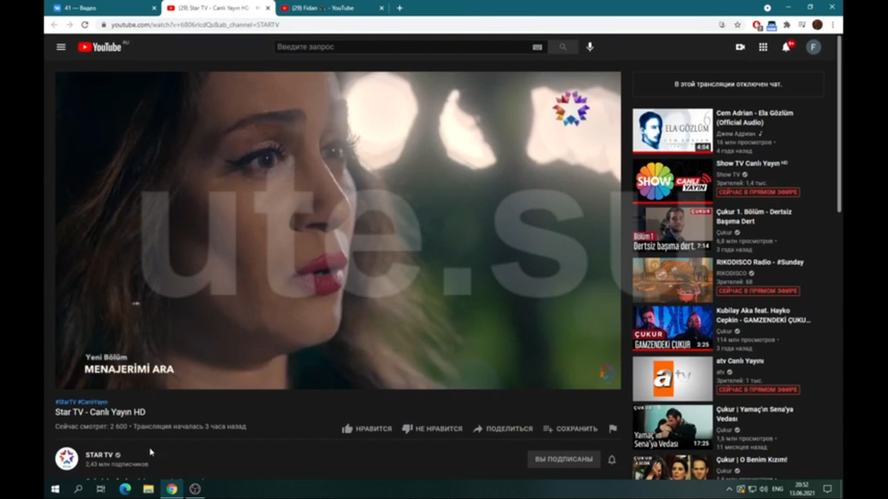Screen dimensions: 888x499
Task: Report the video with the flag icon
Action: click(x=613, y=429)
